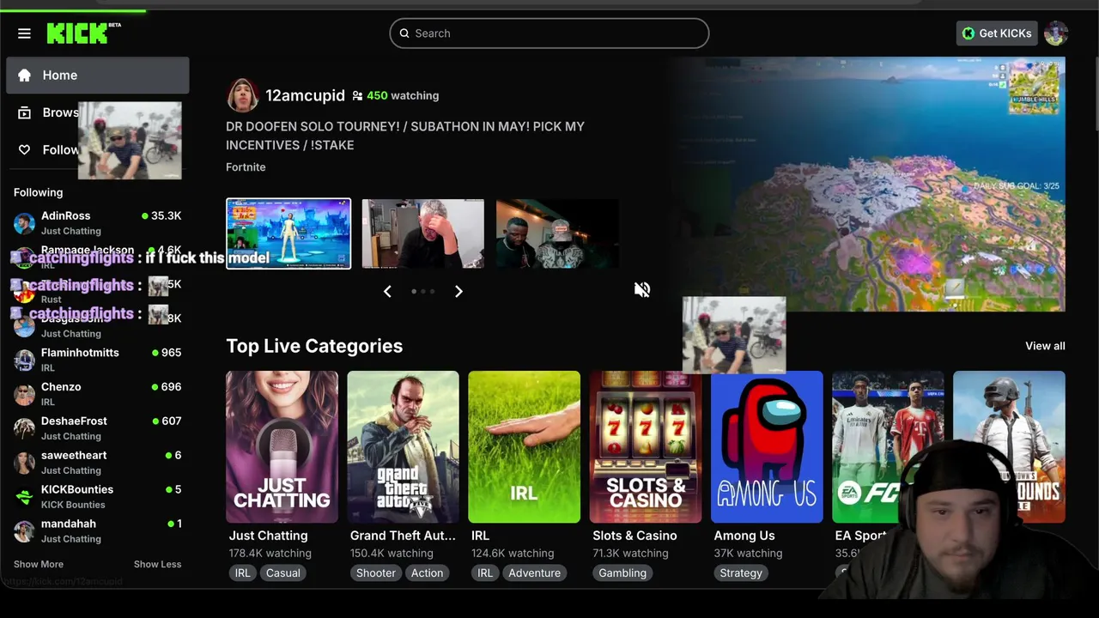1099x618 pixels.
Task: Open saweetheart channel avatar
Action: (25, 463)
